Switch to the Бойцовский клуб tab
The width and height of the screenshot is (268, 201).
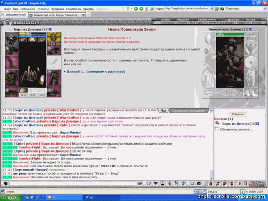(x=14, y=15)
